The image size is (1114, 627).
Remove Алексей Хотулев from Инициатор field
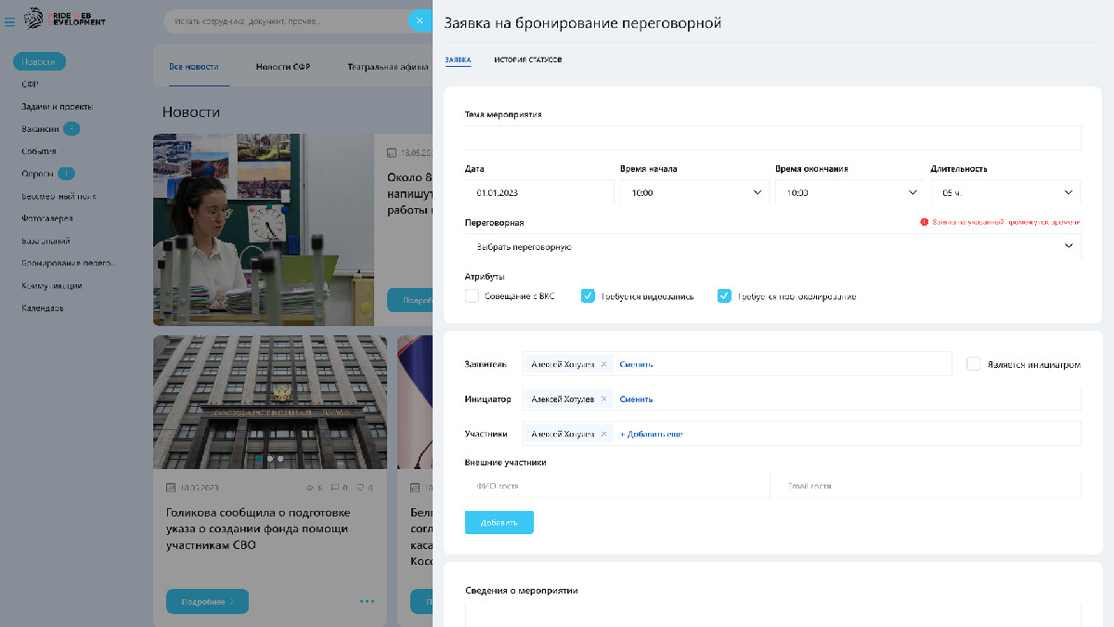tap(603, 399)
